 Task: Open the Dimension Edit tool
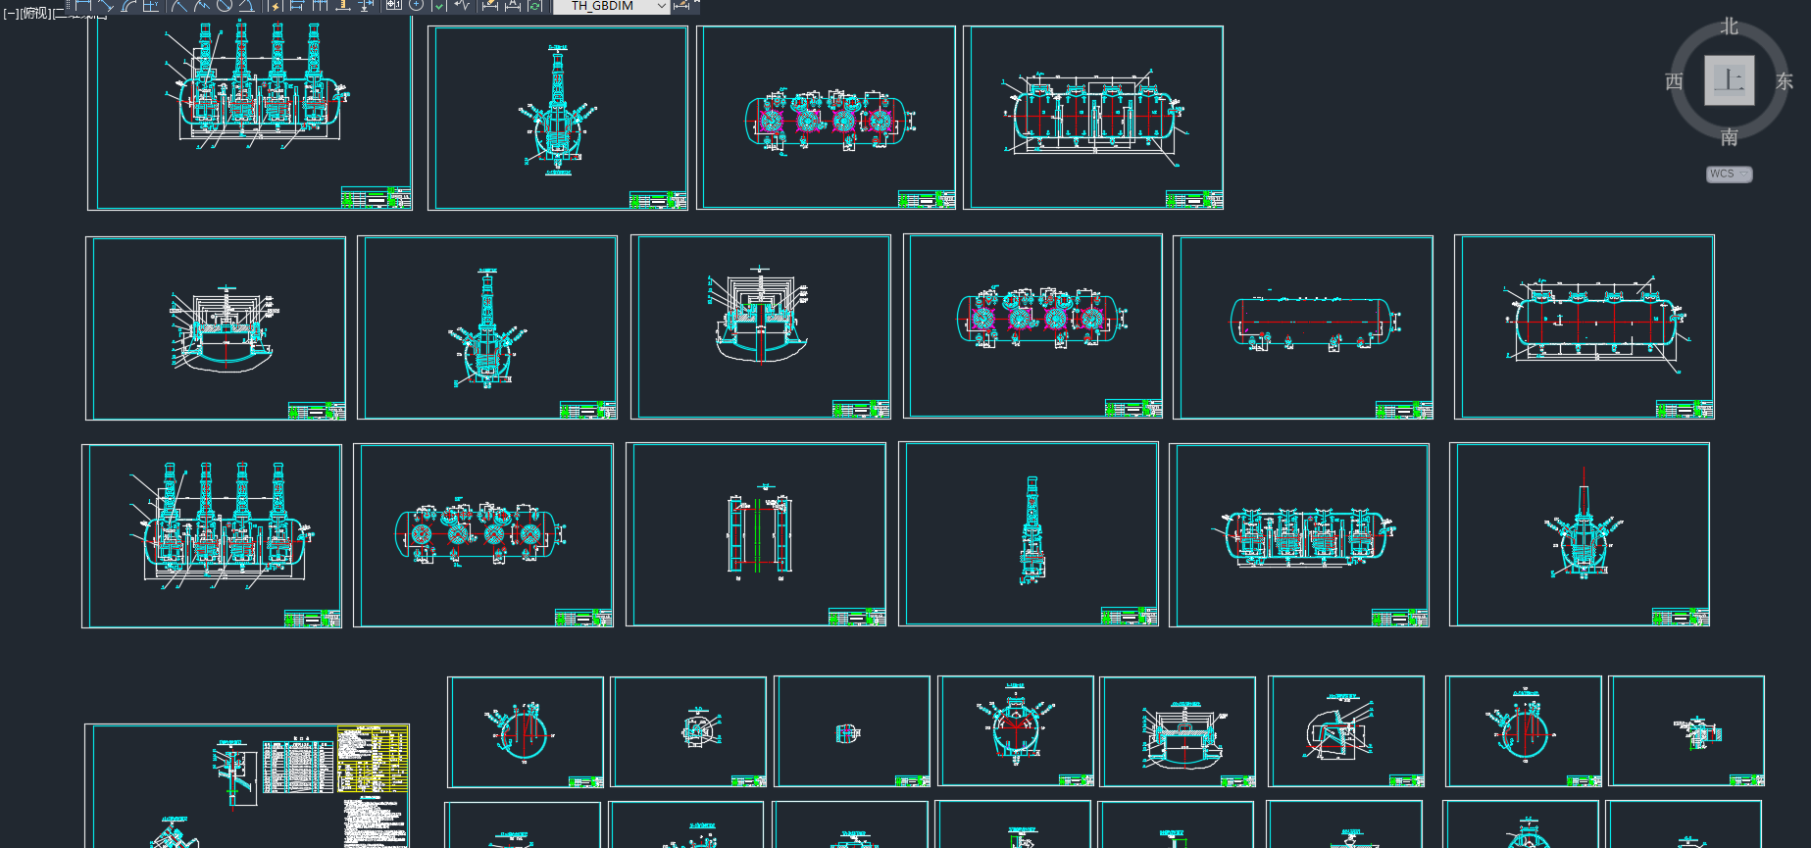490,5
